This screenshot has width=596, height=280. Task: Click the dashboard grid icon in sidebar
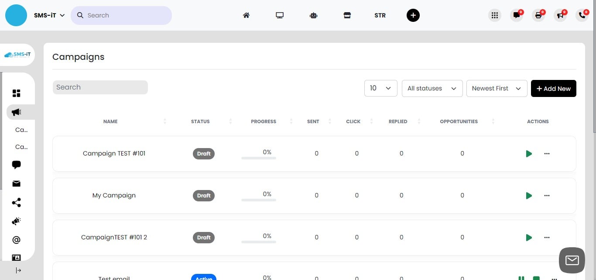click(x=17, y=93)
